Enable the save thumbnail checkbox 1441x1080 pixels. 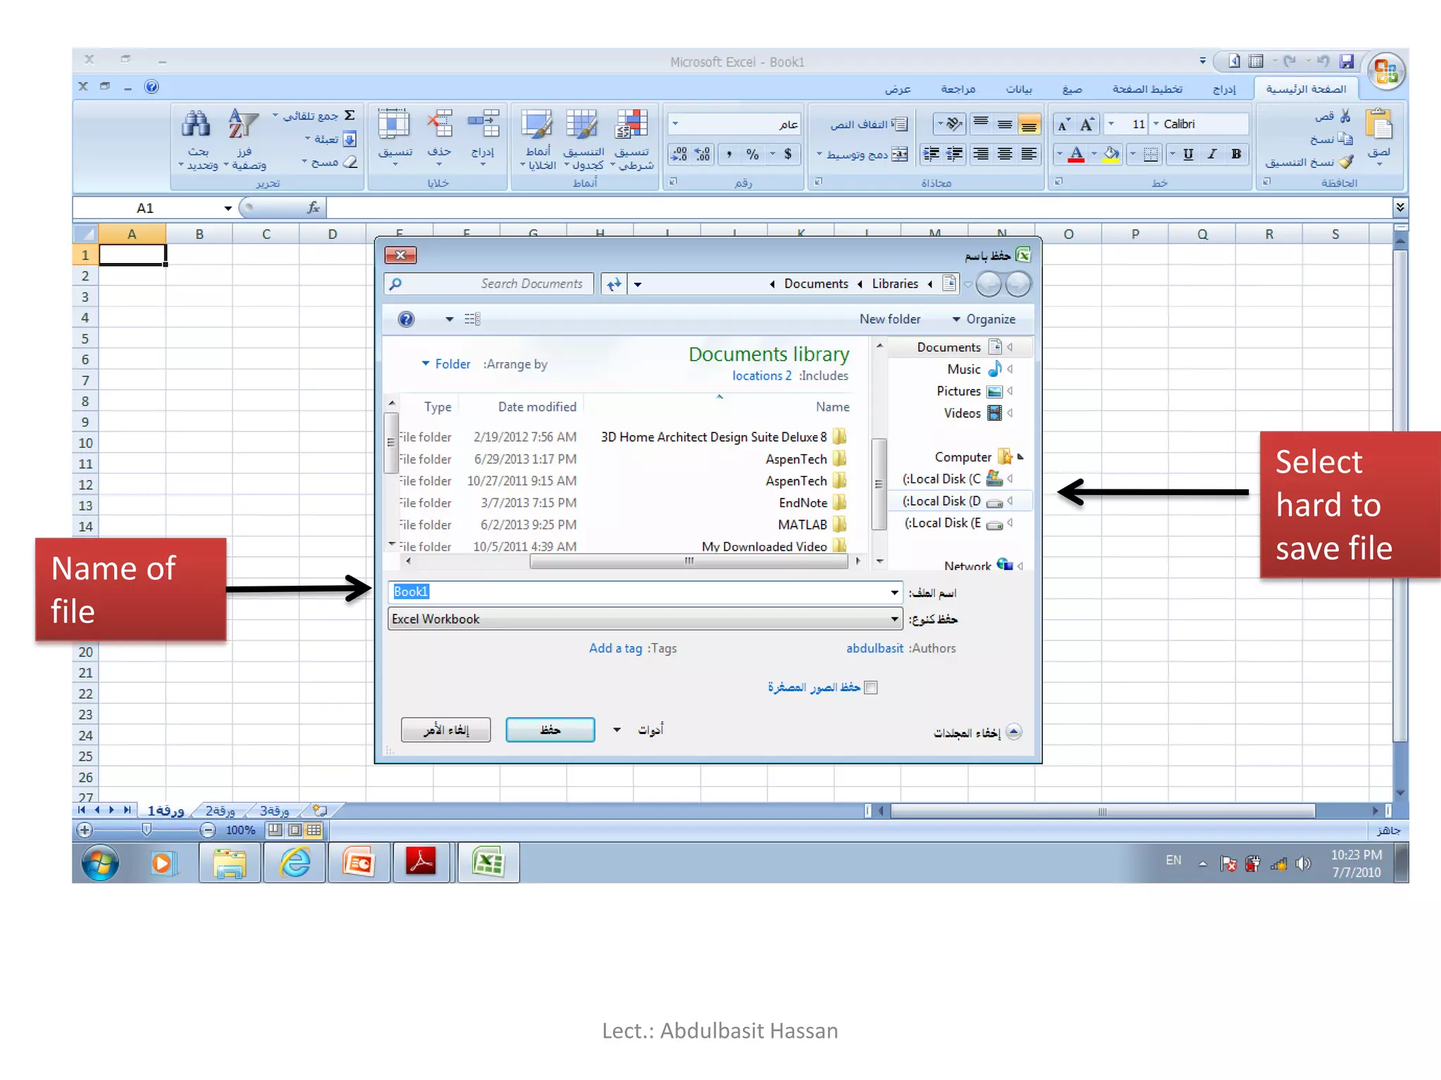pyautogui.click(x=871, y=688)
